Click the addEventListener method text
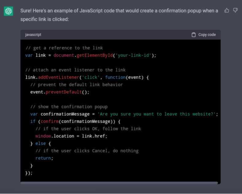The image size is (242, 194). click(59, 77)
